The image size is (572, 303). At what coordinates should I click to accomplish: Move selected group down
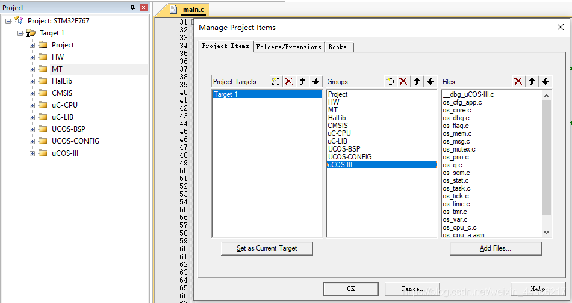(431, 81)
